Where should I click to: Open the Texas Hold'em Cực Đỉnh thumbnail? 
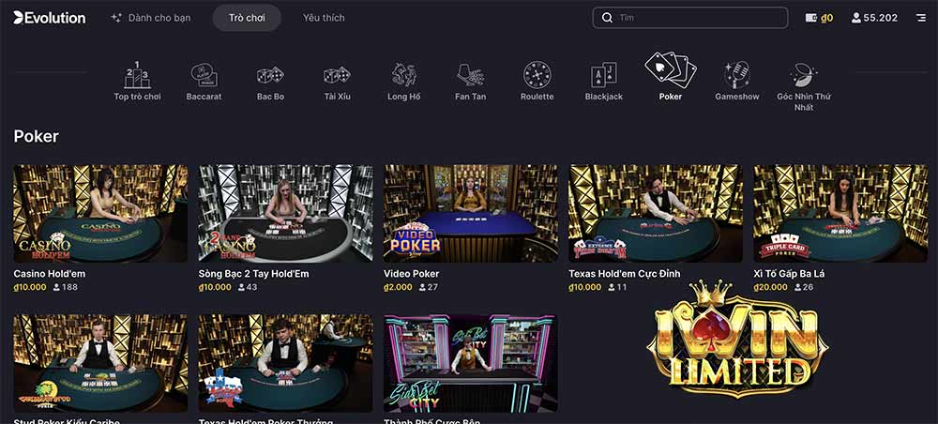coord(656,214)
